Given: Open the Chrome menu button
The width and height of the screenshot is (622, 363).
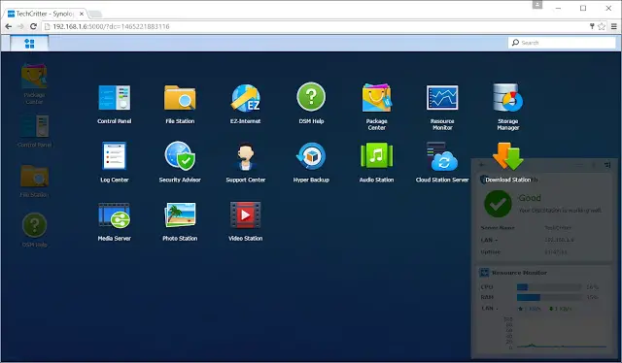Looking at the screenshot, I should 613,26.
